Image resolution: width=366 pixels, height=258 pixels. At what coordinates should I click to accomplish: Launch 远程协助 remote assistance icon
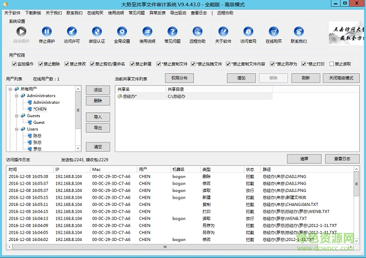point(197,32)
